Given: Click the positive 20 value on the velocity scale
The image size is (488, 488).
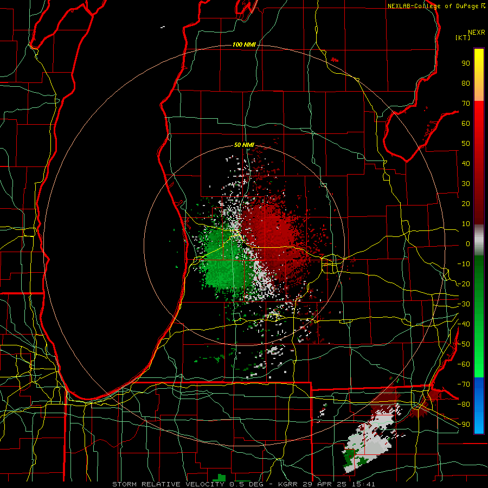Looking at the screenshot, I should (x=466, y=204).
